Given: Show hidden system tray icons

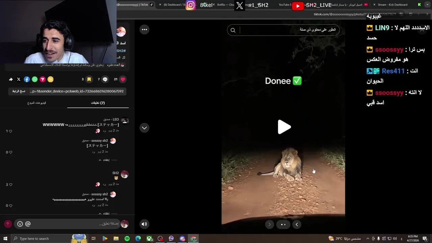Looking at the screenshot, I should 368,239.
